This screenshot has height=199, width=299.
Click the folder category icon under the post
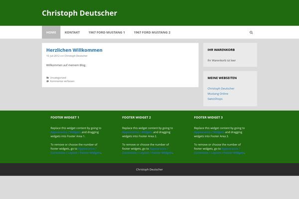(x=47, y=78)
